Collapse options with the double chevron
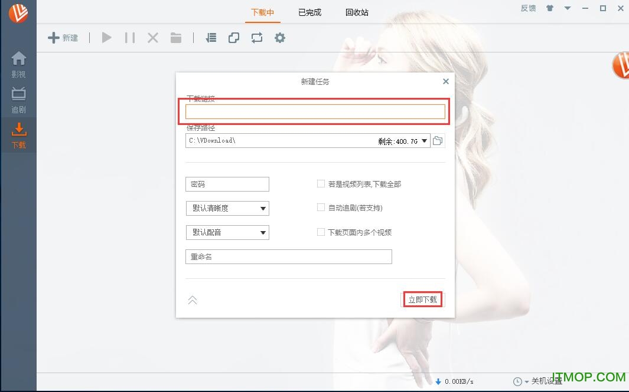Viewport: 629px width, 392px height. (x=193, y=300)
